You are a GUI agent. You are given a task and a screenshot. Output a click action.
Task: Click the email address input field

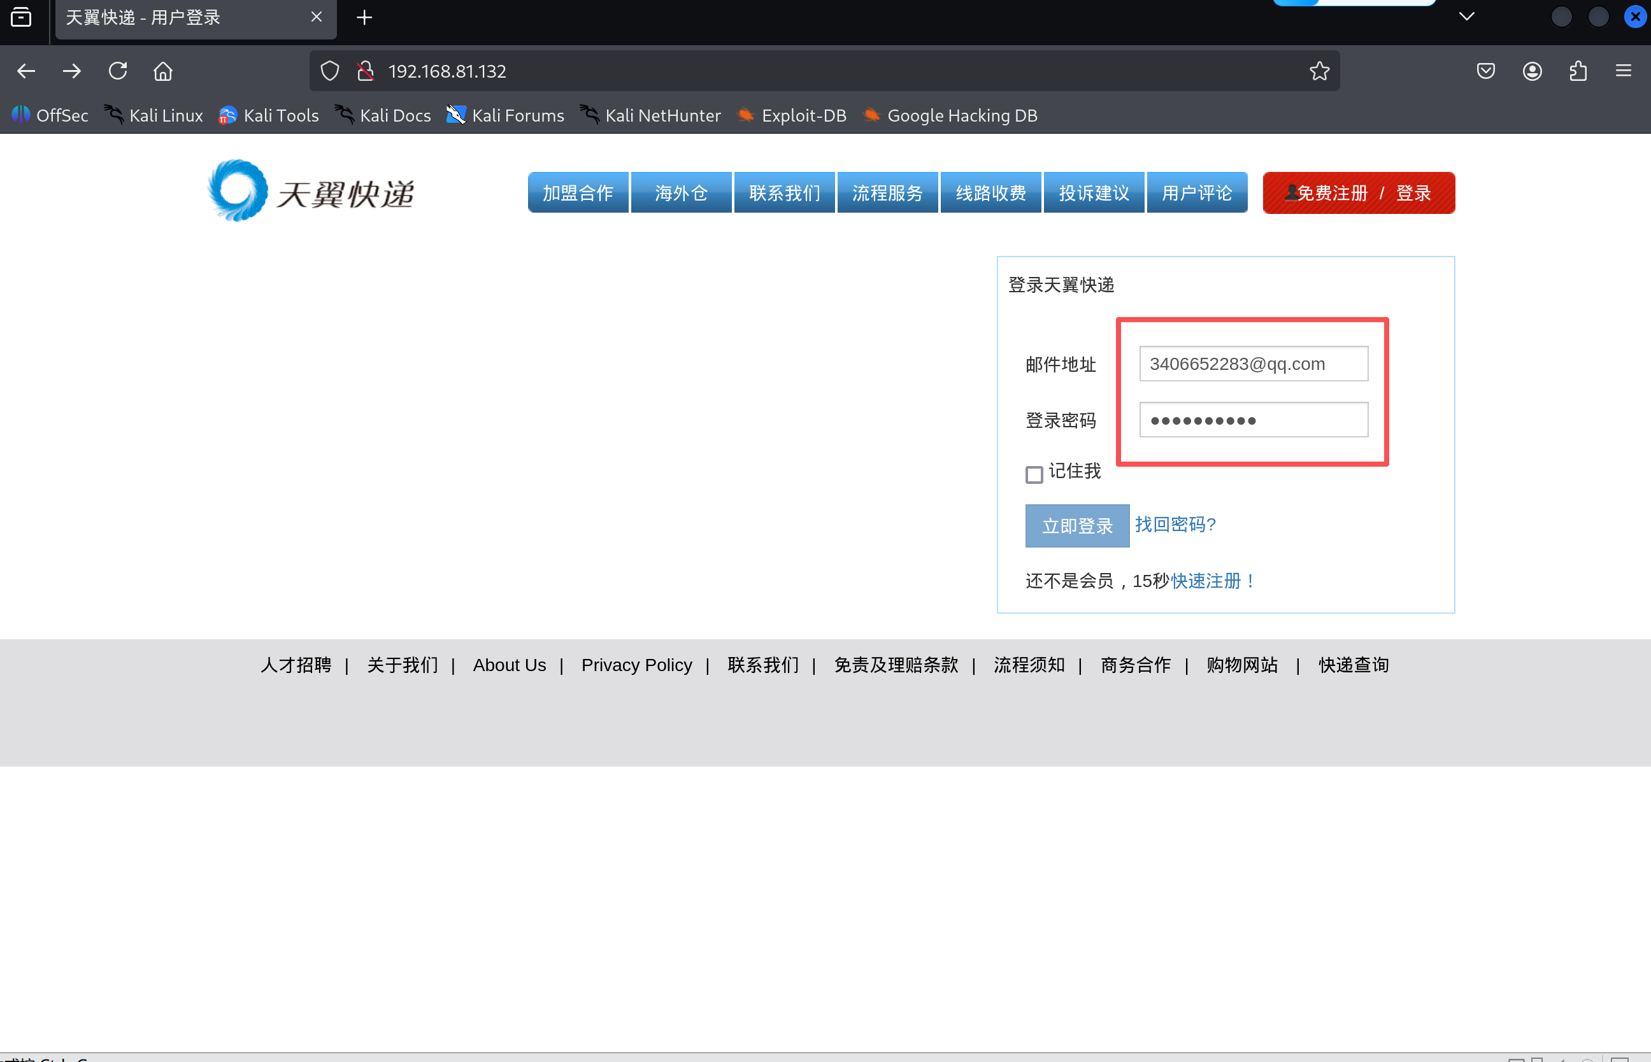[x=1253, y=364]
